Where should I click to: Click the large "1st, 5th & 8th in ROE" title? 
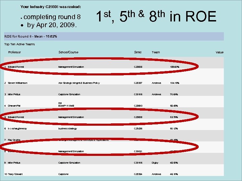(156, 16)
